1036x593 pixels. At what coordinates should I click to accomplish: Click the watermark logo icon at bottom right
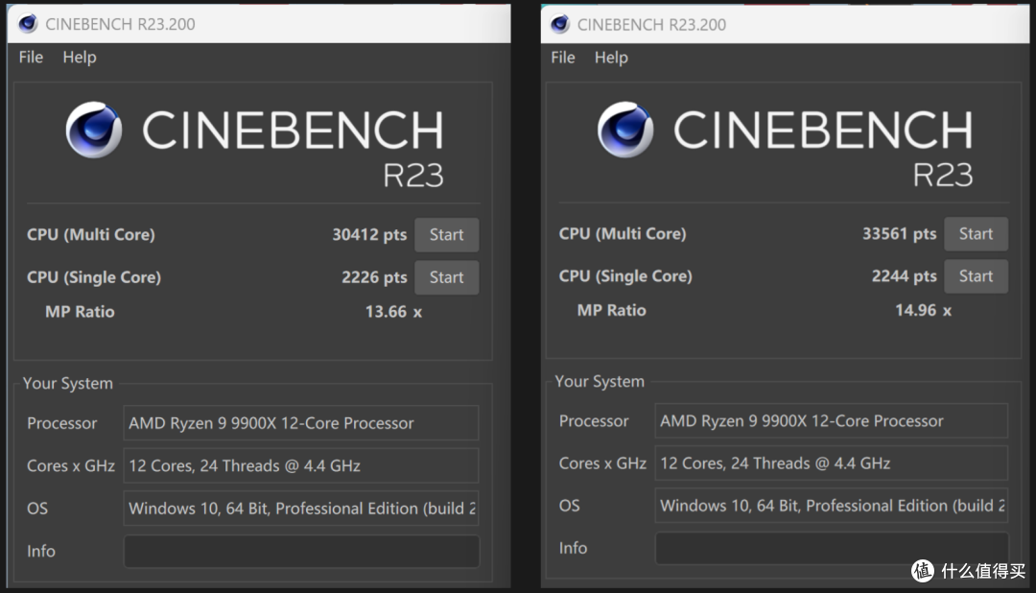click(x=923, y=570)
